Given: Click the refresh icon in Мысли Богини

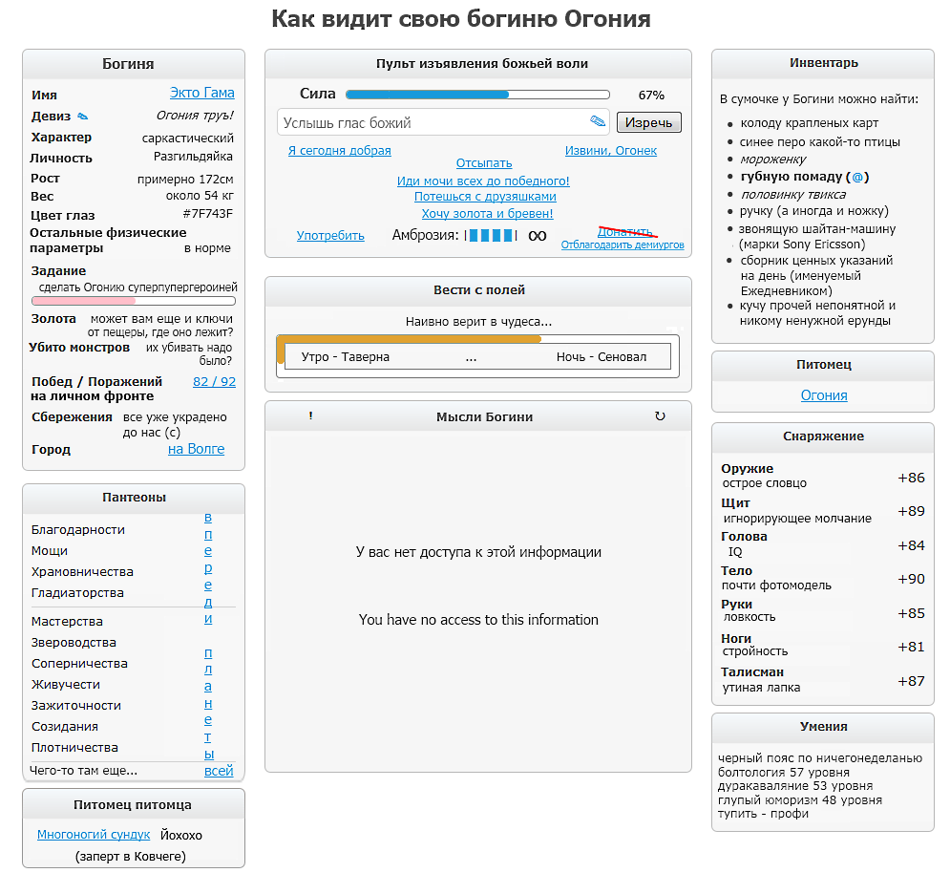Looking at the screenshot, I should point(660,416).
